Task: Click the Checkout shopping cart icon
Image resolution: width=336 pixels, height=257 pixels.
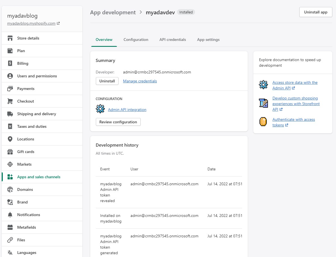Action: tap(10, 101)
